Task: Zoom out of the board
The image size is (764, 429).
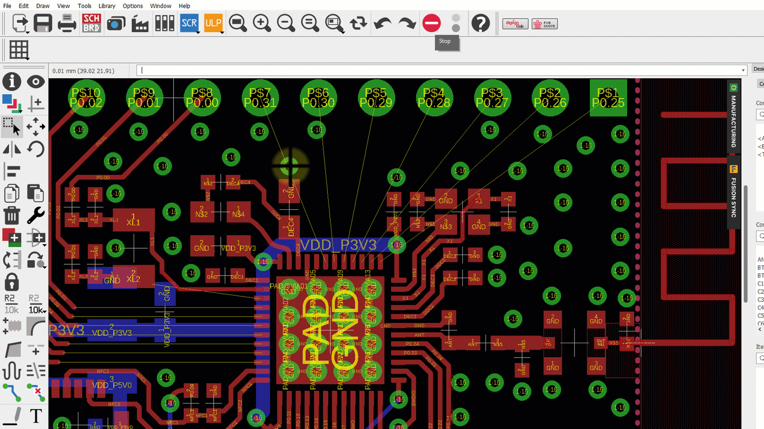Action: [x=286, y=23]
